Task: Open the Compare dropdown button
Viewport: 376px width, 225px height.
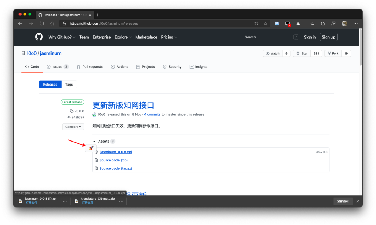Action: coord(73,127)
